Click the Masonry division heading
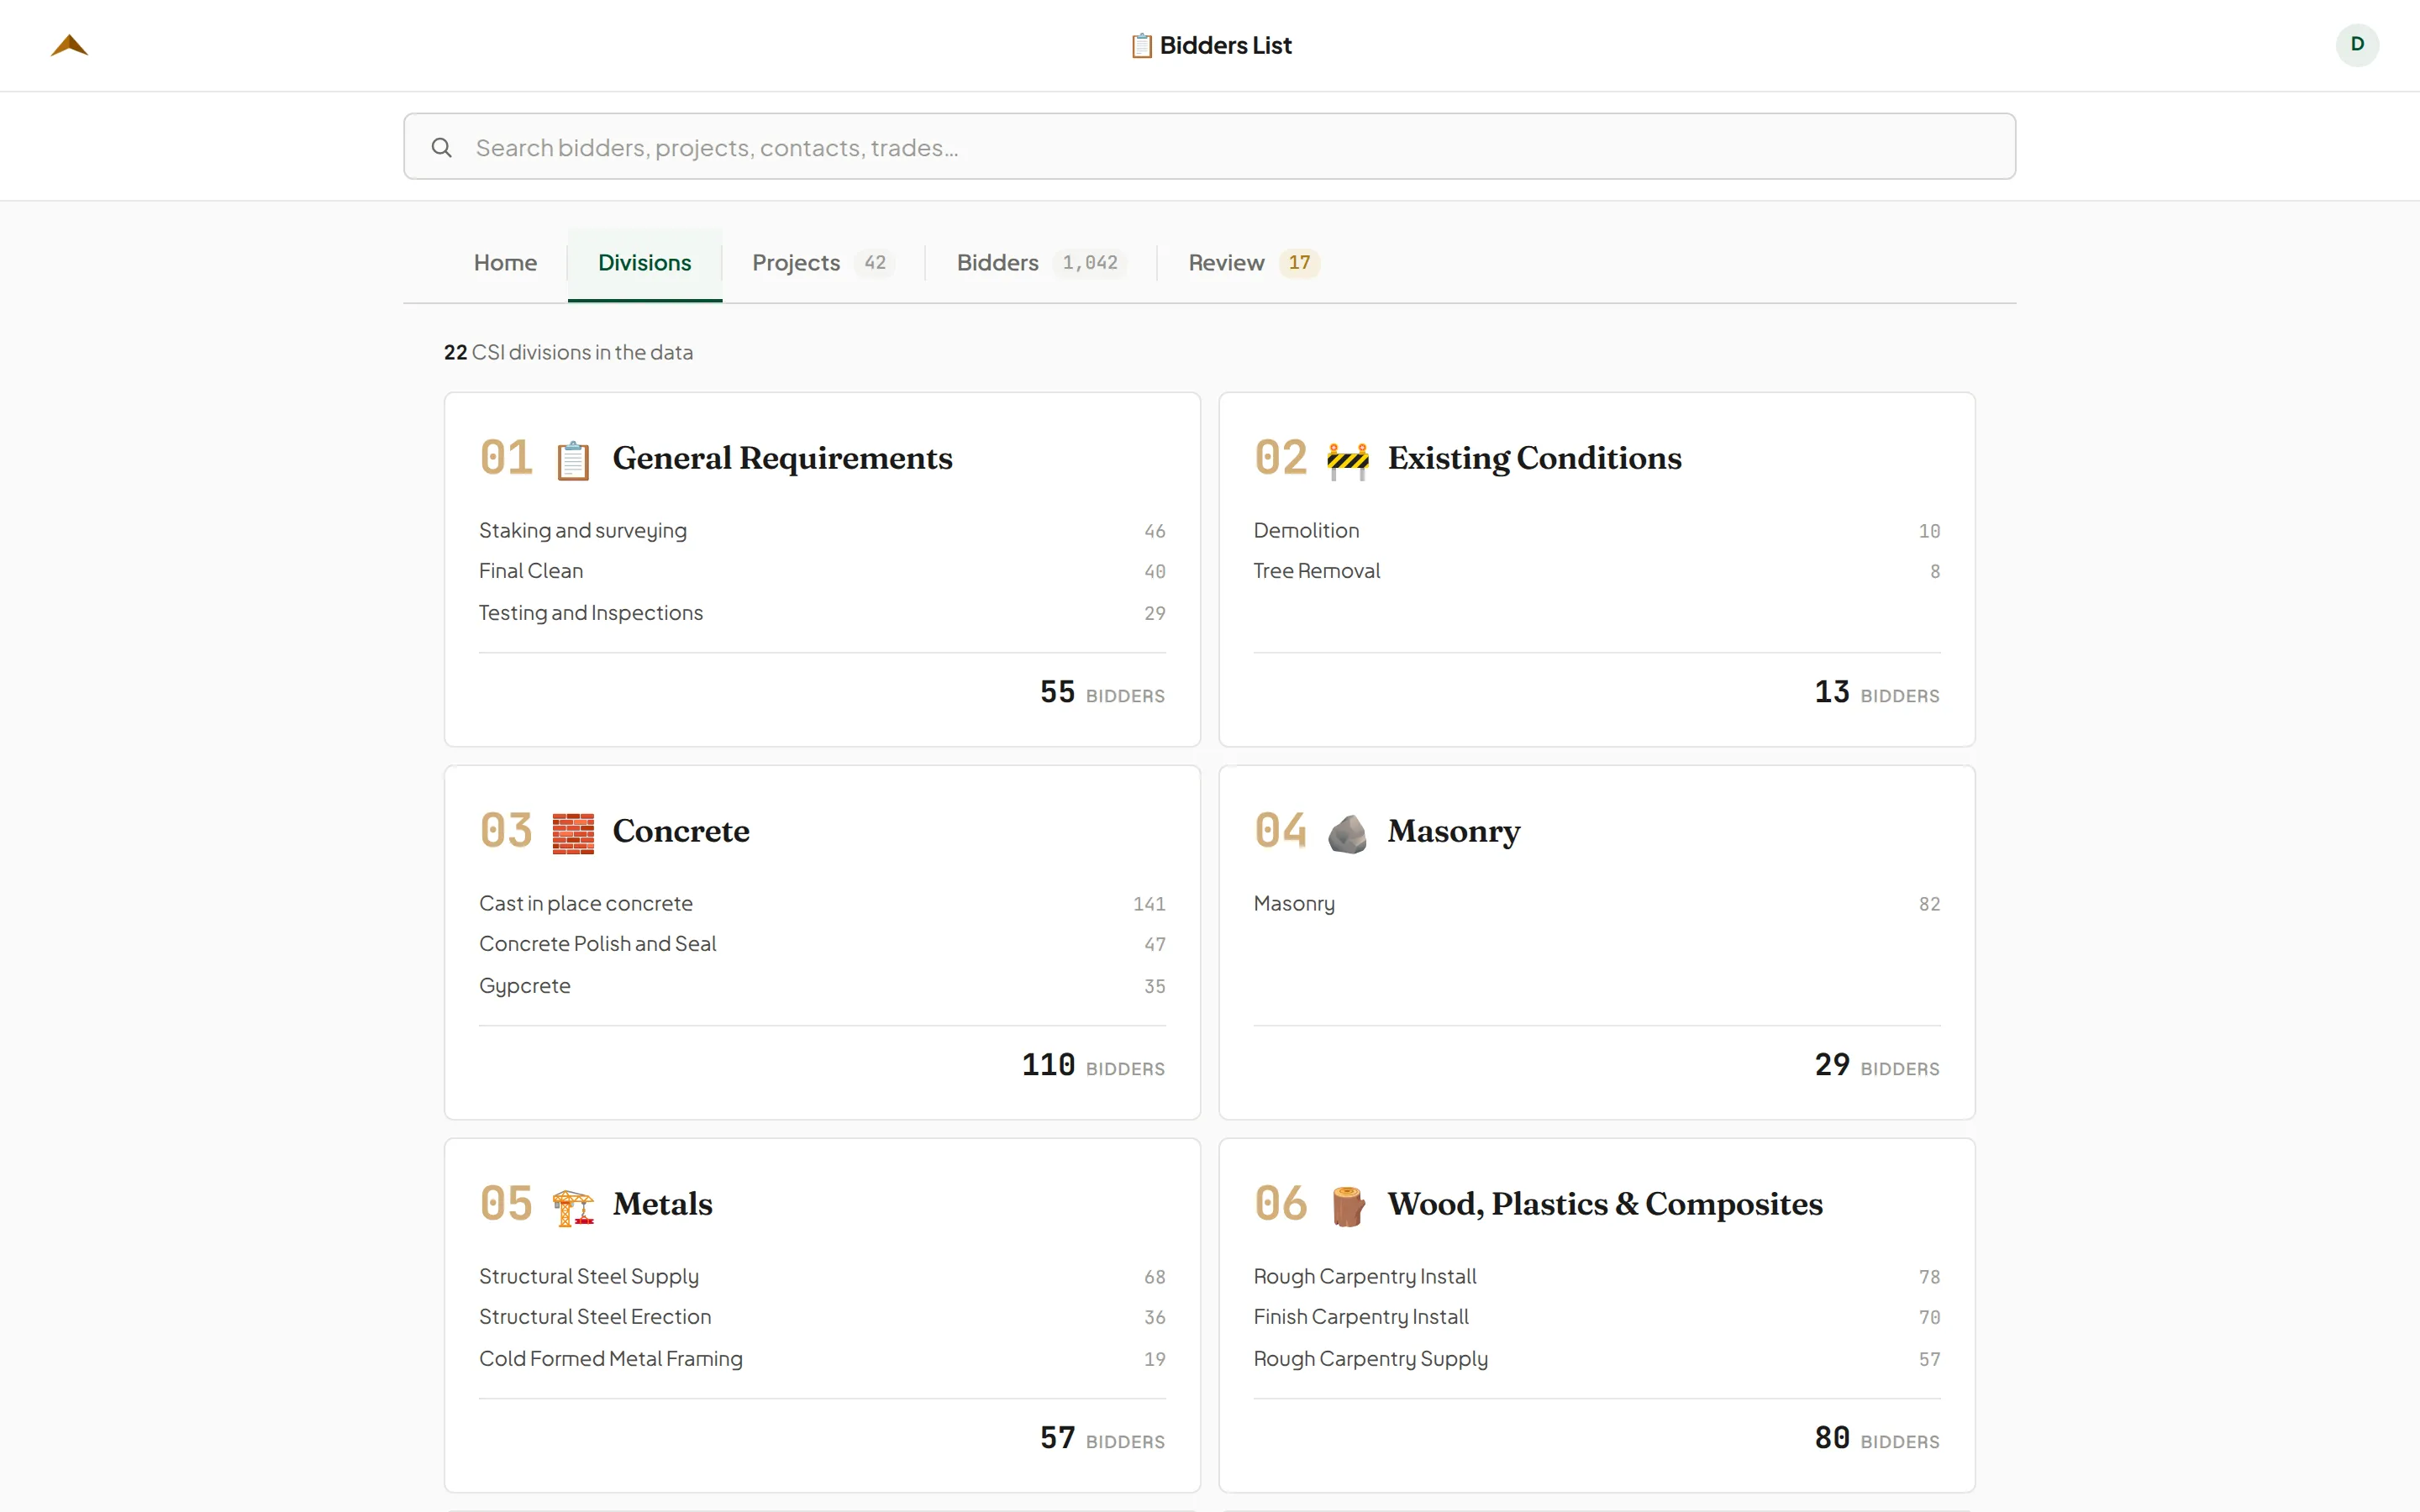 click(1453, 831)
